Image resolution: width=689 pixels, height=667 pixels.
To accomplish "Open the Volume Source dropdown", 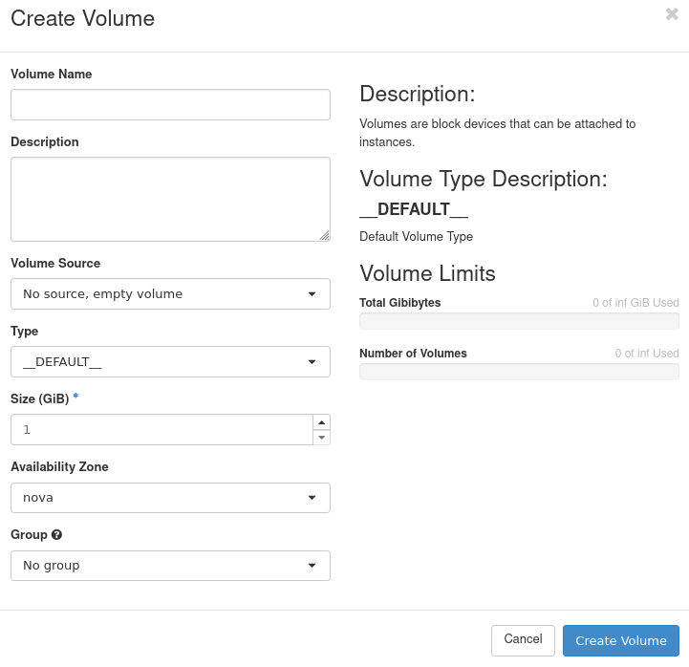I will [x=170, y=294].
